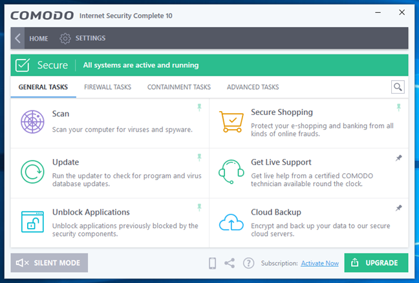Toggle the pin on Unblock Applications
Screen dimensions: 419x283
199,207
